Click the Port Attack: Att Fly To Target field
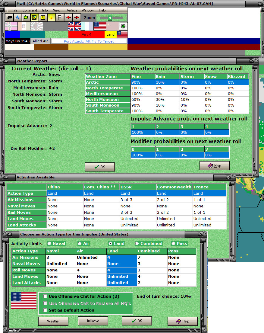 point(89,41)
